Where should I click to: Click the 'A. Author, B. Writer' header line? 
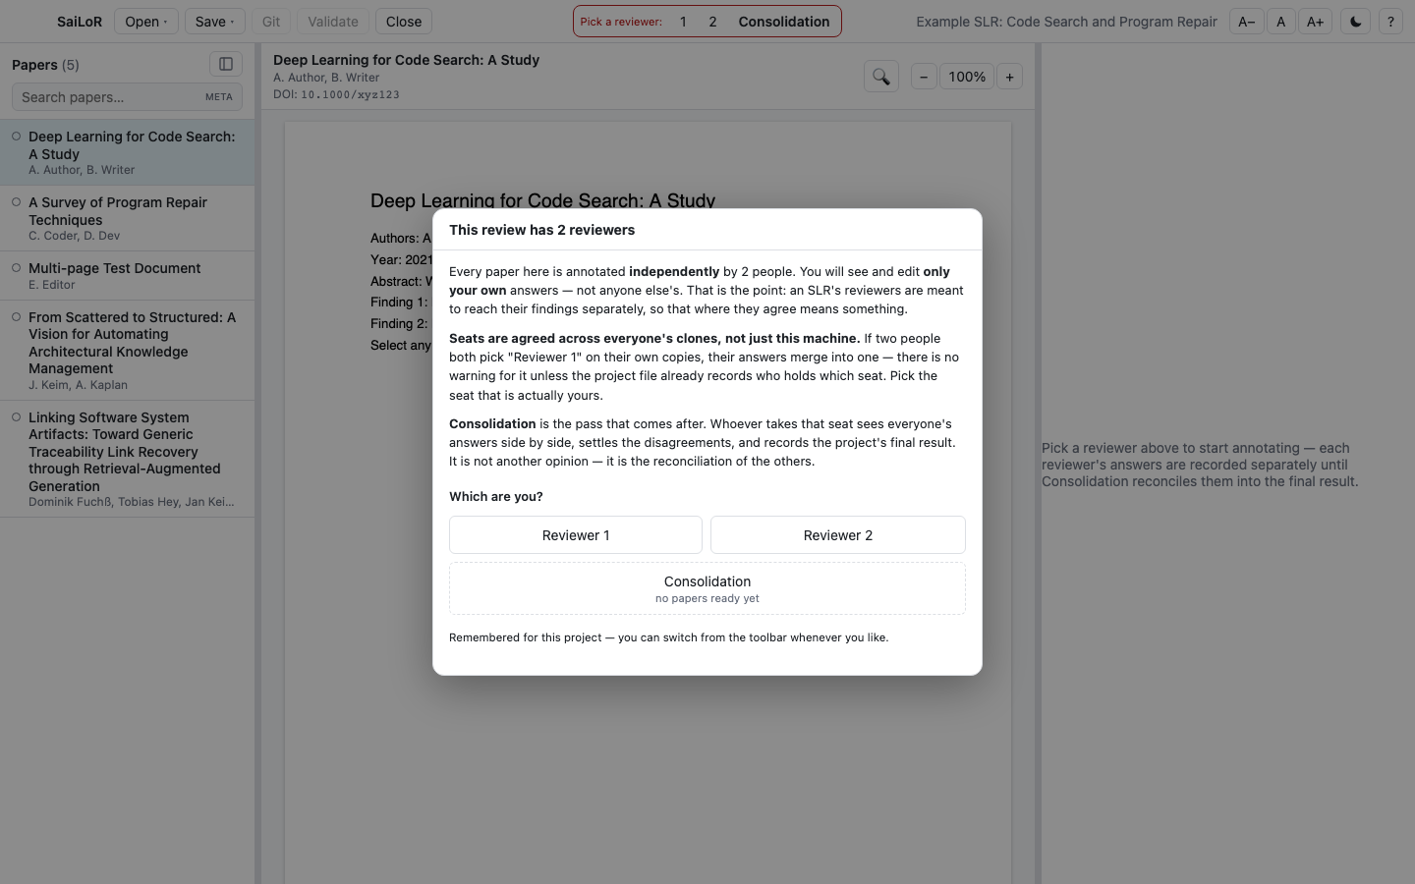(326, 78)
